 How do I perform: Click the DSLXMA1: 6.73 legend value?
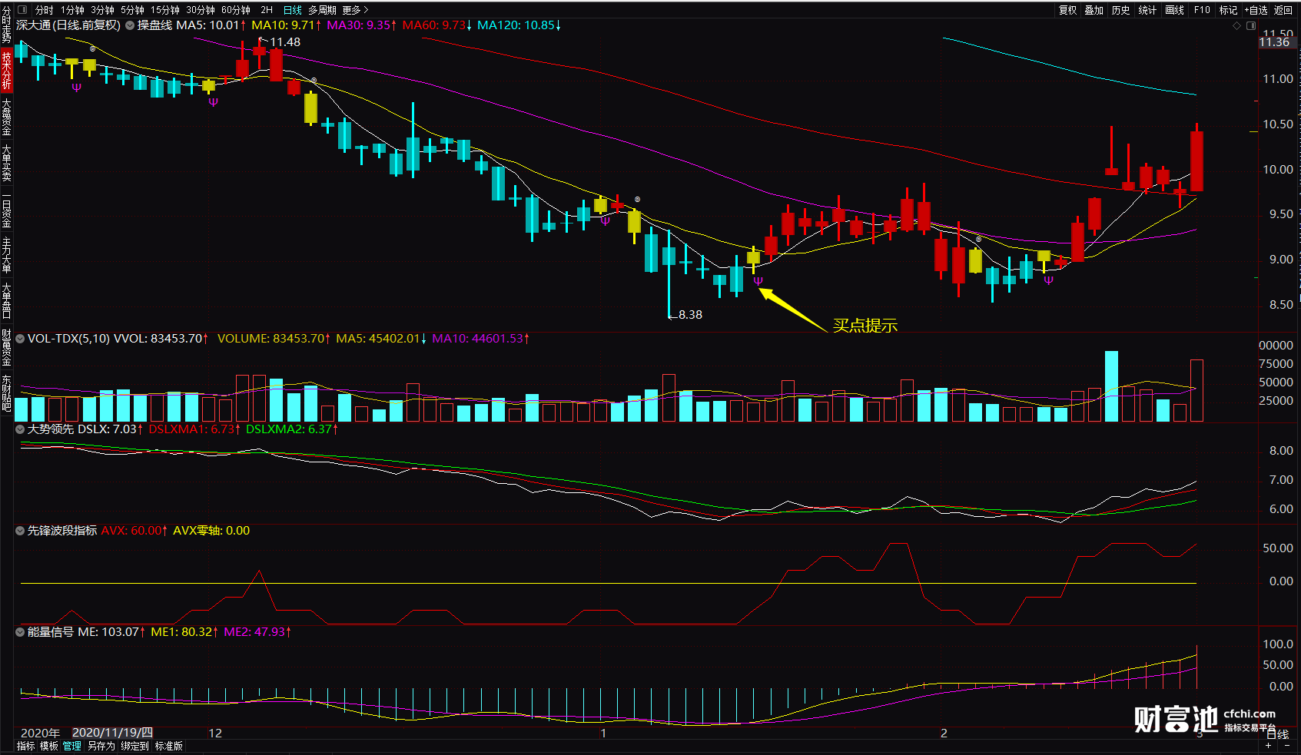(x=195, y=429)
